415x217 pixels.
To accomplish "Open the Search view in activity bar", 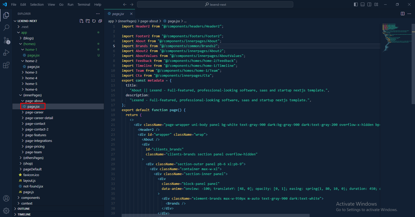I will (x=6, y=27).
